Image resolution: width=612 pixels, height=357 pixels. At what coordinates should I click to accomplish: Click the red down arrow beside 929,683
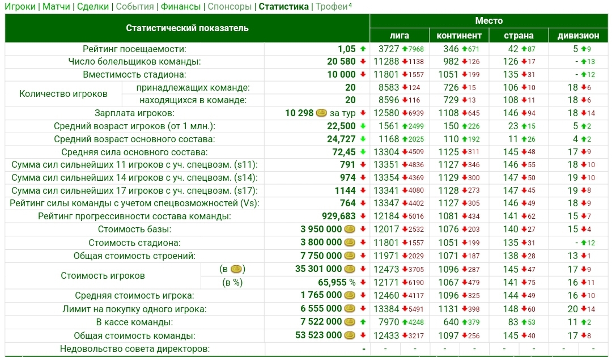click(x=363, y=216)
